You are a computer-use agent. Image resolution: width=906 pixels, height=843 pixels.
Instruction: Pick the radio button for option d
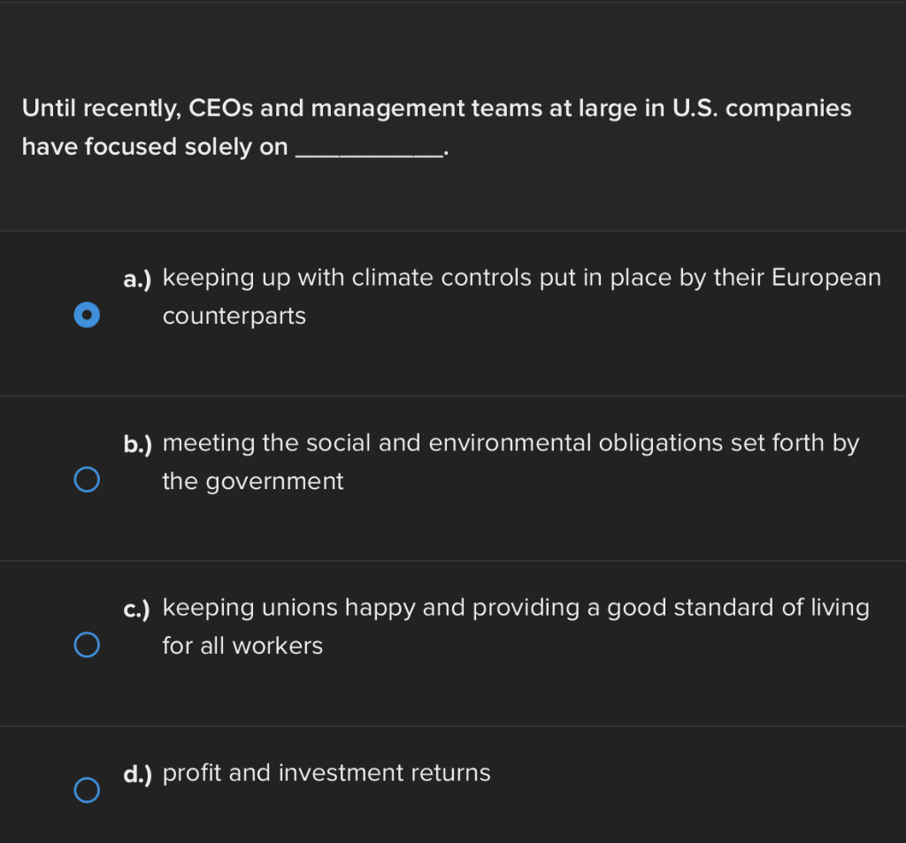[x=87, y=790]
